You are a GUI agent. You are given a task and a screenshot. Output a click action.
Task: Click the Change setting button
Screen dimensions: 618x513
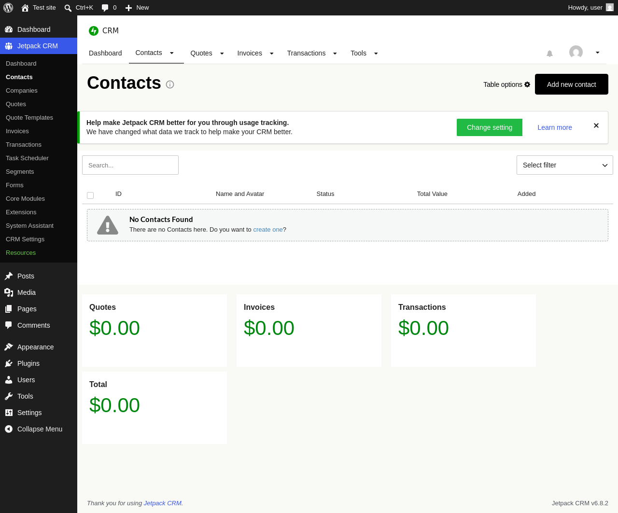click(x=490, y=127)
